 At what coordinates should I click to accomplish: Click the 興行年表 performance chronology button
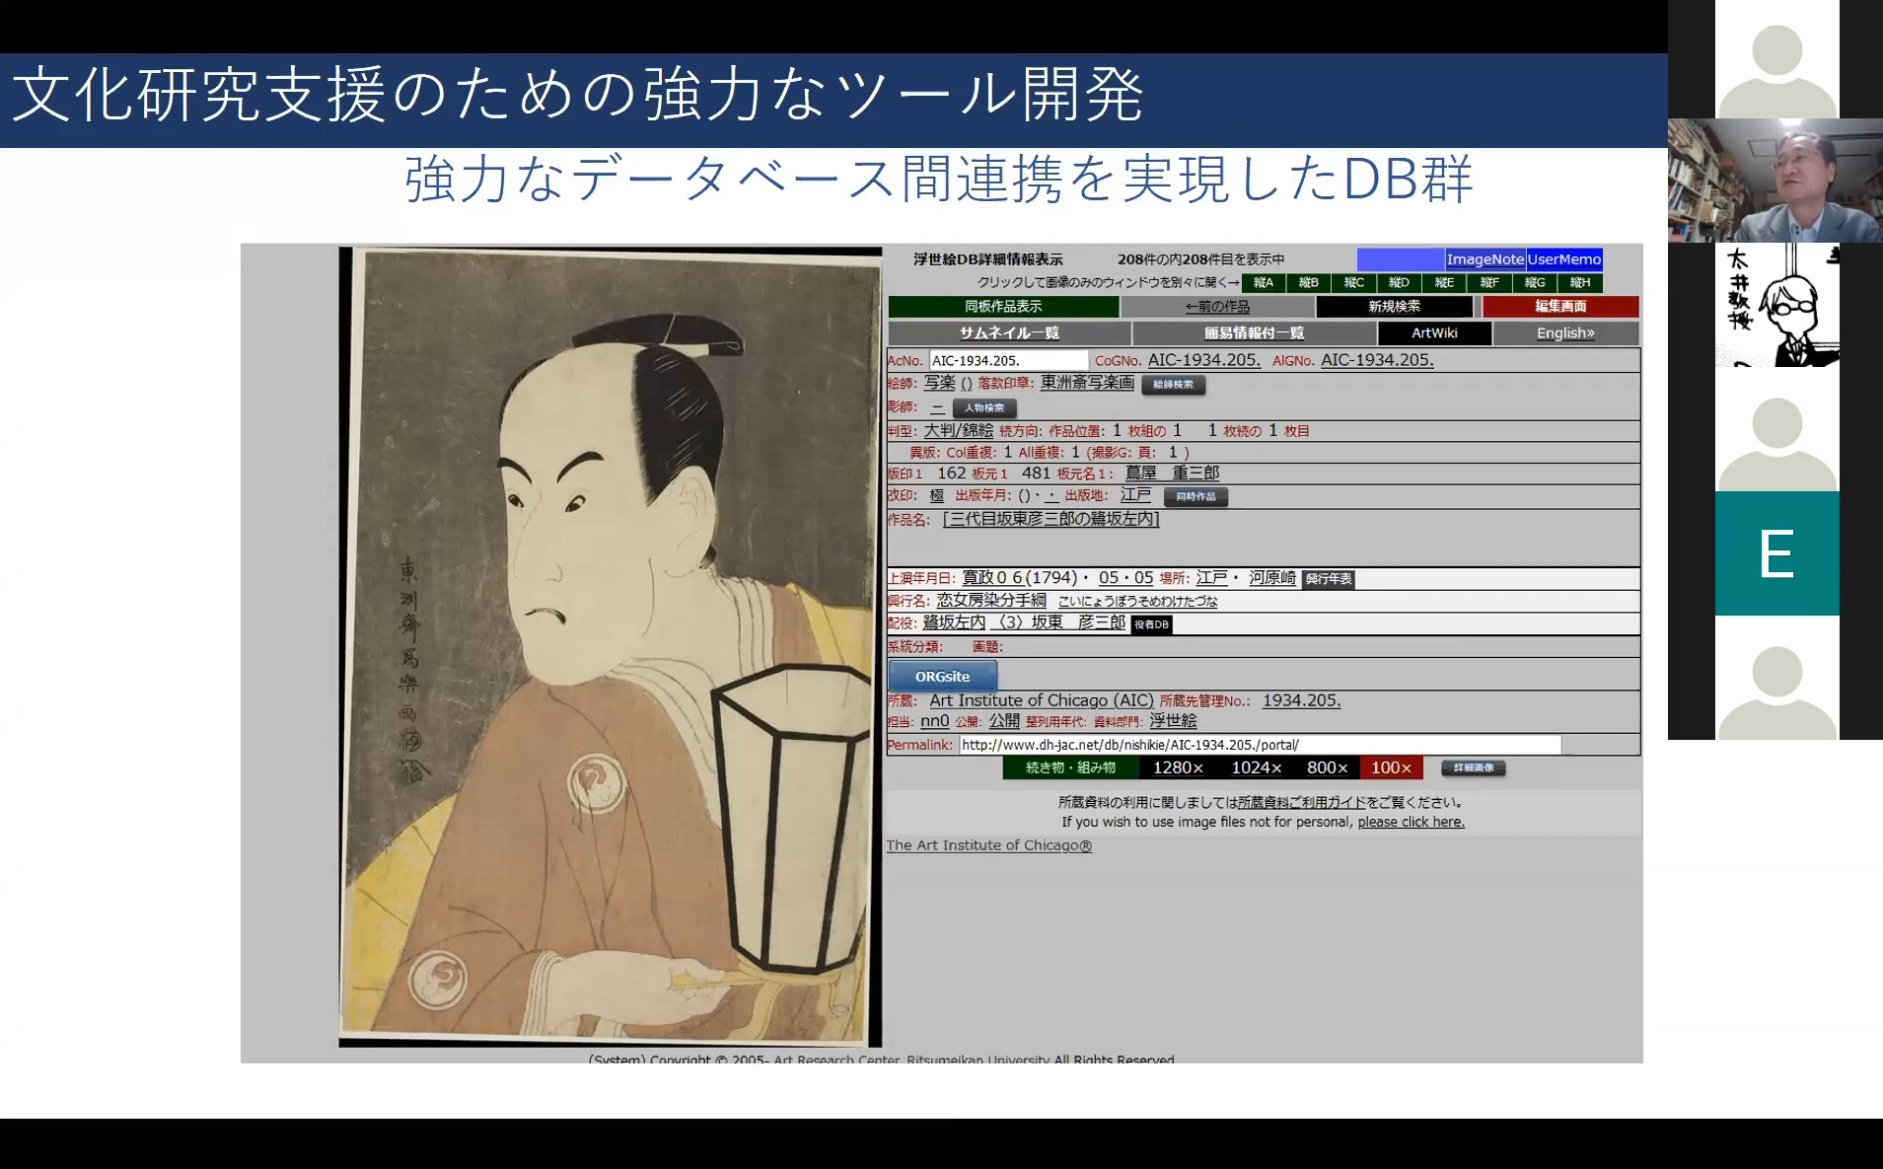1328,579
